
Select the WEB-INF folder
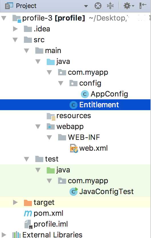tap(84, 137)
